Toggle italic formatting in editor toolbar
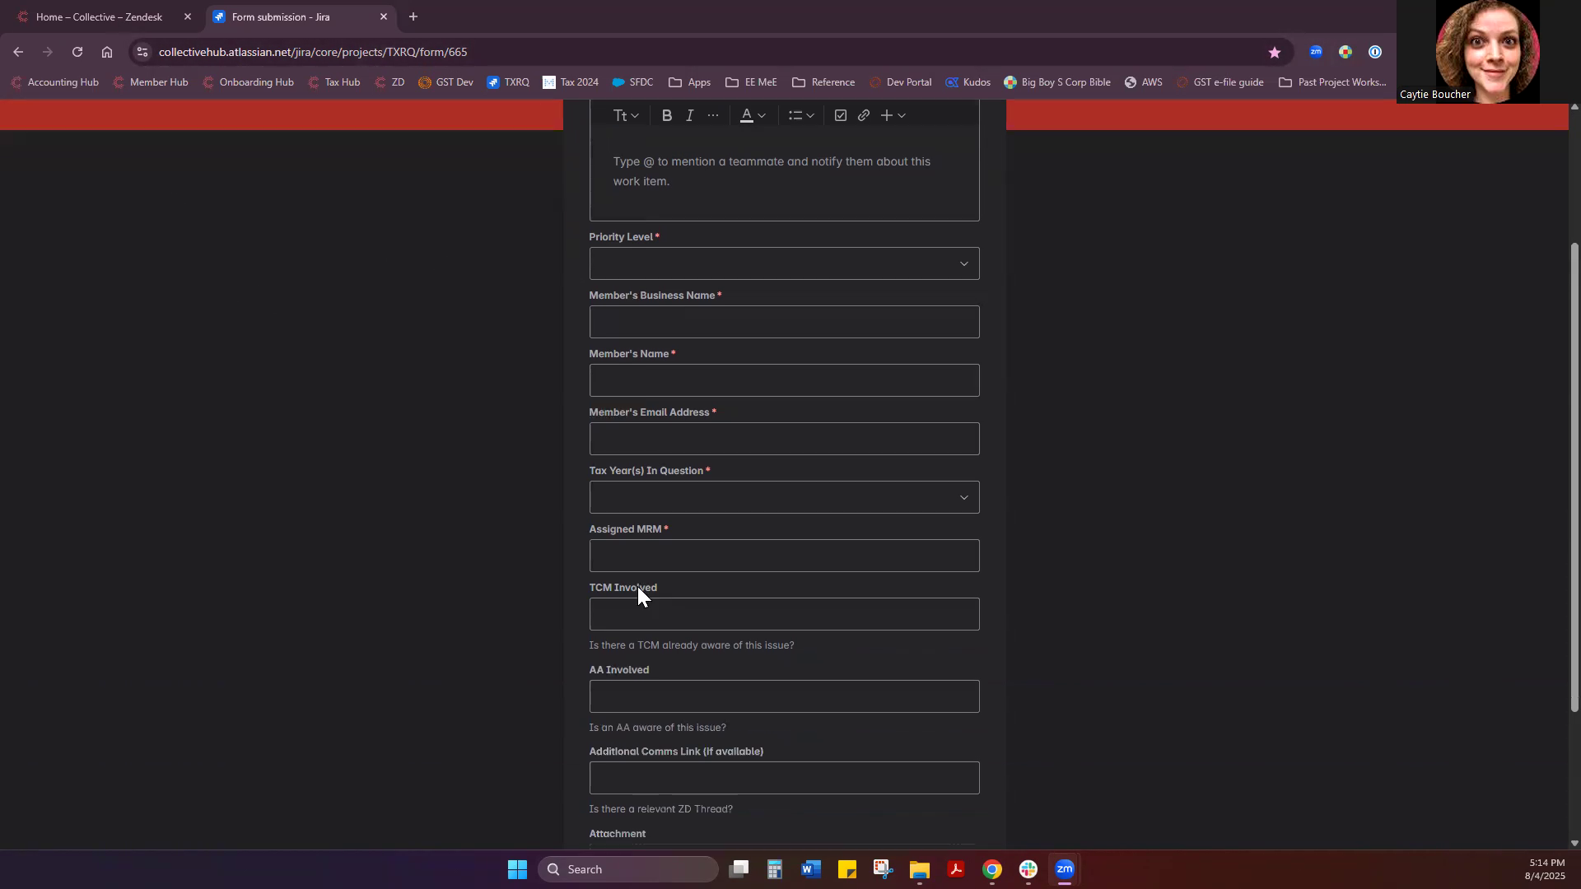The width and height of the screenshot is (1581, 889). click(x=690, y=116)
